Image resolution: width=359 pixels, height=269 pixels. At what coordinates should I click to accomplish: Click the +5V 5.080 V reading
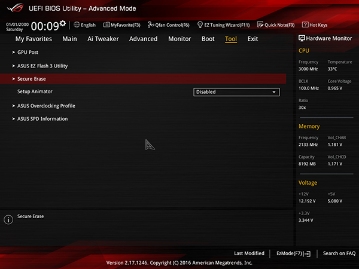click(x=335, y=201)
